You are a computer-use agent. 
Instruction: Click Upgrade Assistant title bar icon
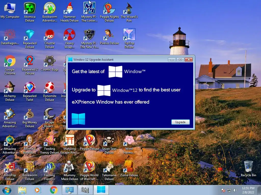pos(70,59)
